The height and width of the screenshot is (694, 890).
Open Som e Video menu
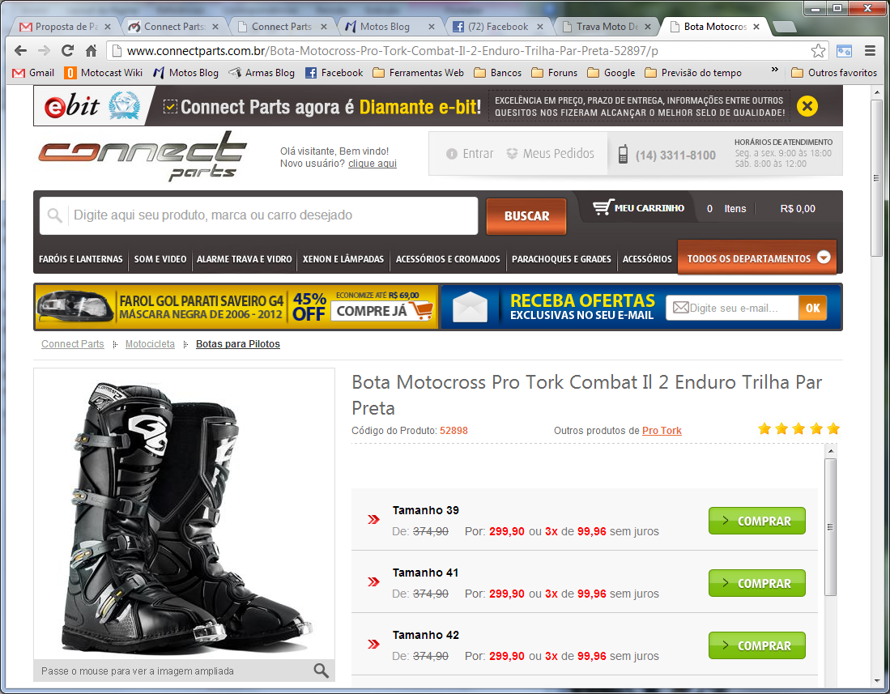pyautogui.click(x=160, y=259)
